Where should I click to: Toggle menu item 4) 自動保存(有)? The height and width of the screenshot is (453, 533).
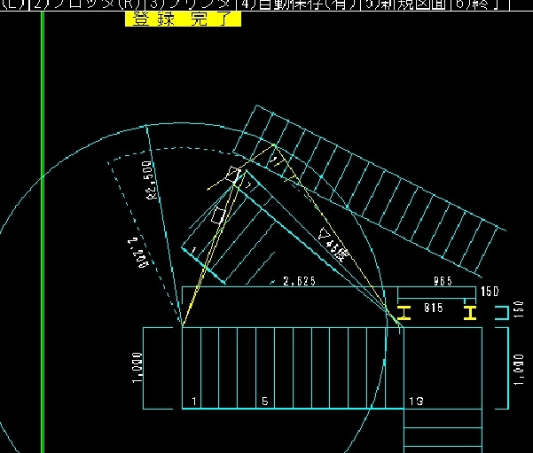(x=299, y=4)
